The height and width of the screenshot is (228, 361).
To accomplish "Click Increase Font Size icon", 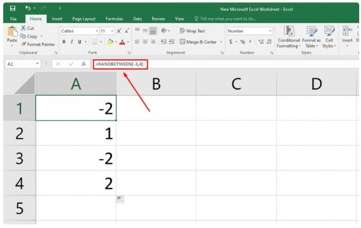I will pos(119,31).
